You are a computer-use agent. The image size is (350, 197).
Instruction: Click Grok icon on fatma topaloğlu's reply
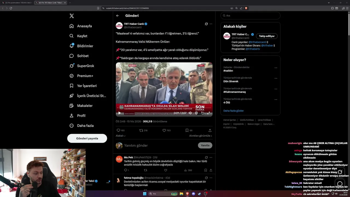pos(206,178)
